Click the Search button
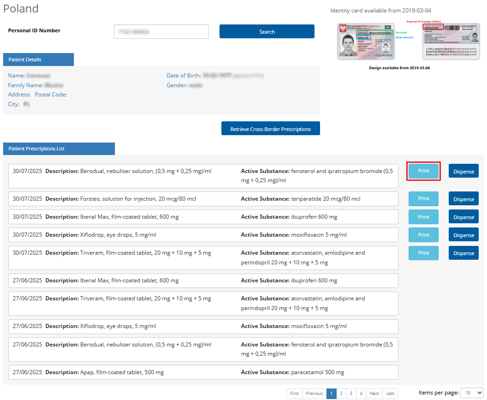Image resolution: width=487 pixels, height=400 pixels. tap(267, 32)
